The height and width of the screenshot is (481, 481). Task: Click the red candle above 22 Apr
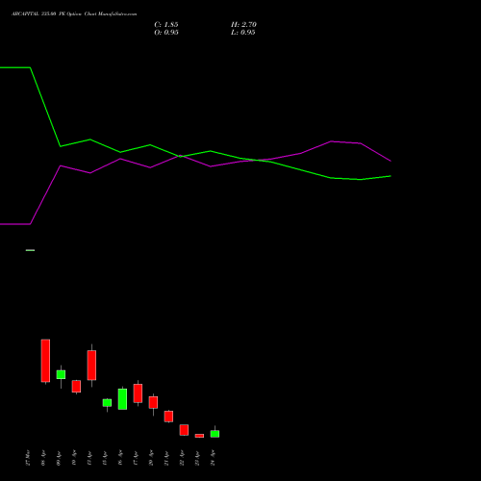pyautogui.click(x=184, y=430)
